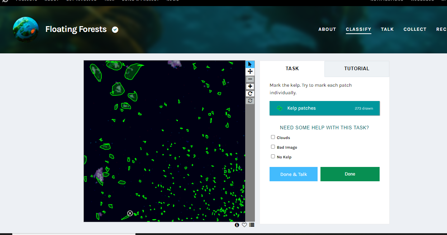Open the subject info metadata icon
This screenshot has width=447, height=235.
pyautogui.click(x=237, y=225)
